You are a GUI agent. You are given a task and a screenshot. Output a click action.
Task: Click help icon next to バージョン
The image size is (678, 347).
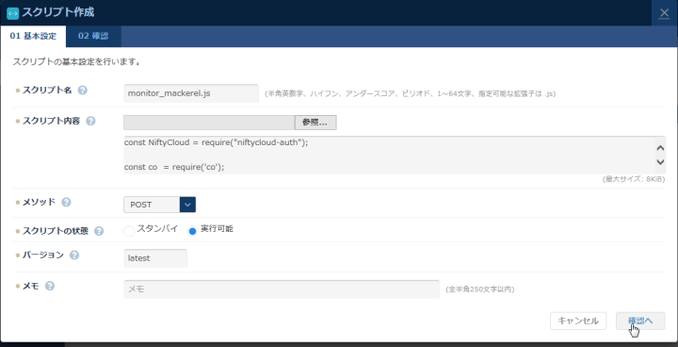pos(74,256)
